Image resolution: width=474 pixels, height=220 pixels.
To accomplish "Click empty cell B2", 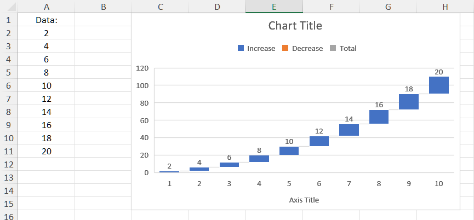I will click(x=103, y=33).
